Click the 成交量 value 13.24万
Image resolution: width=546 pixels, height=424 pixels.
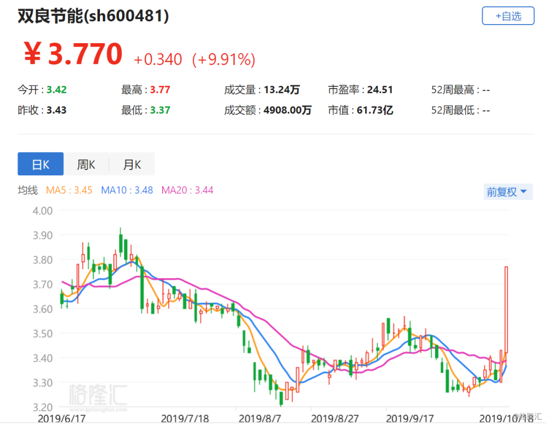pyautogui.click(x=281, y=90)
